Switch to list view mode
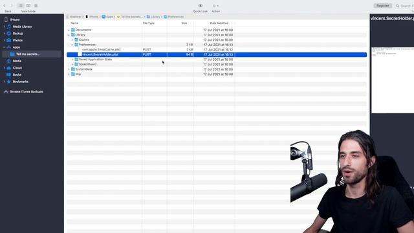The height and width of the screenshot is (233, 414). pyautogui.click(x=21, y=6)
